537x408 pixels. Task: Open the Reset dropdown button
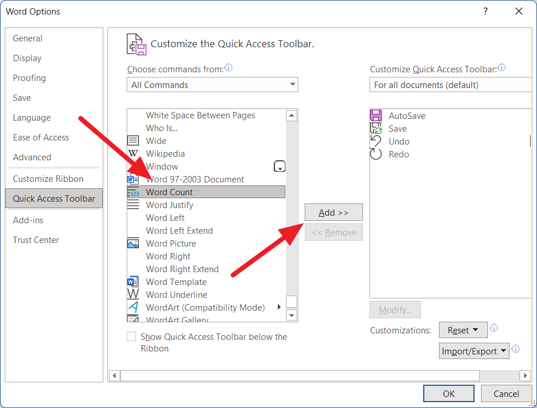[463, 330]
